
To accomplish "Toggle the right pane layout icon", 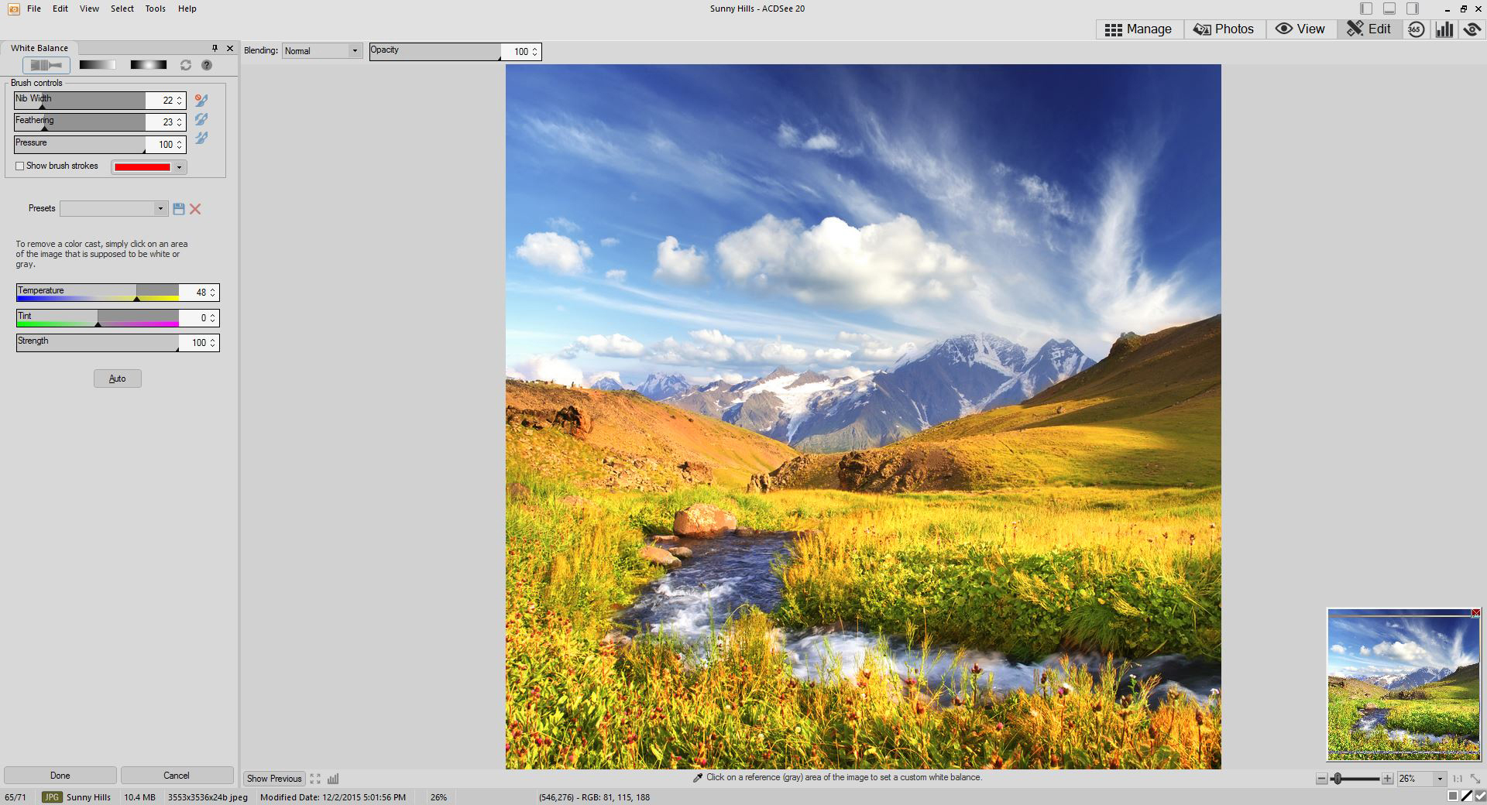I will tap(1413, 9).
